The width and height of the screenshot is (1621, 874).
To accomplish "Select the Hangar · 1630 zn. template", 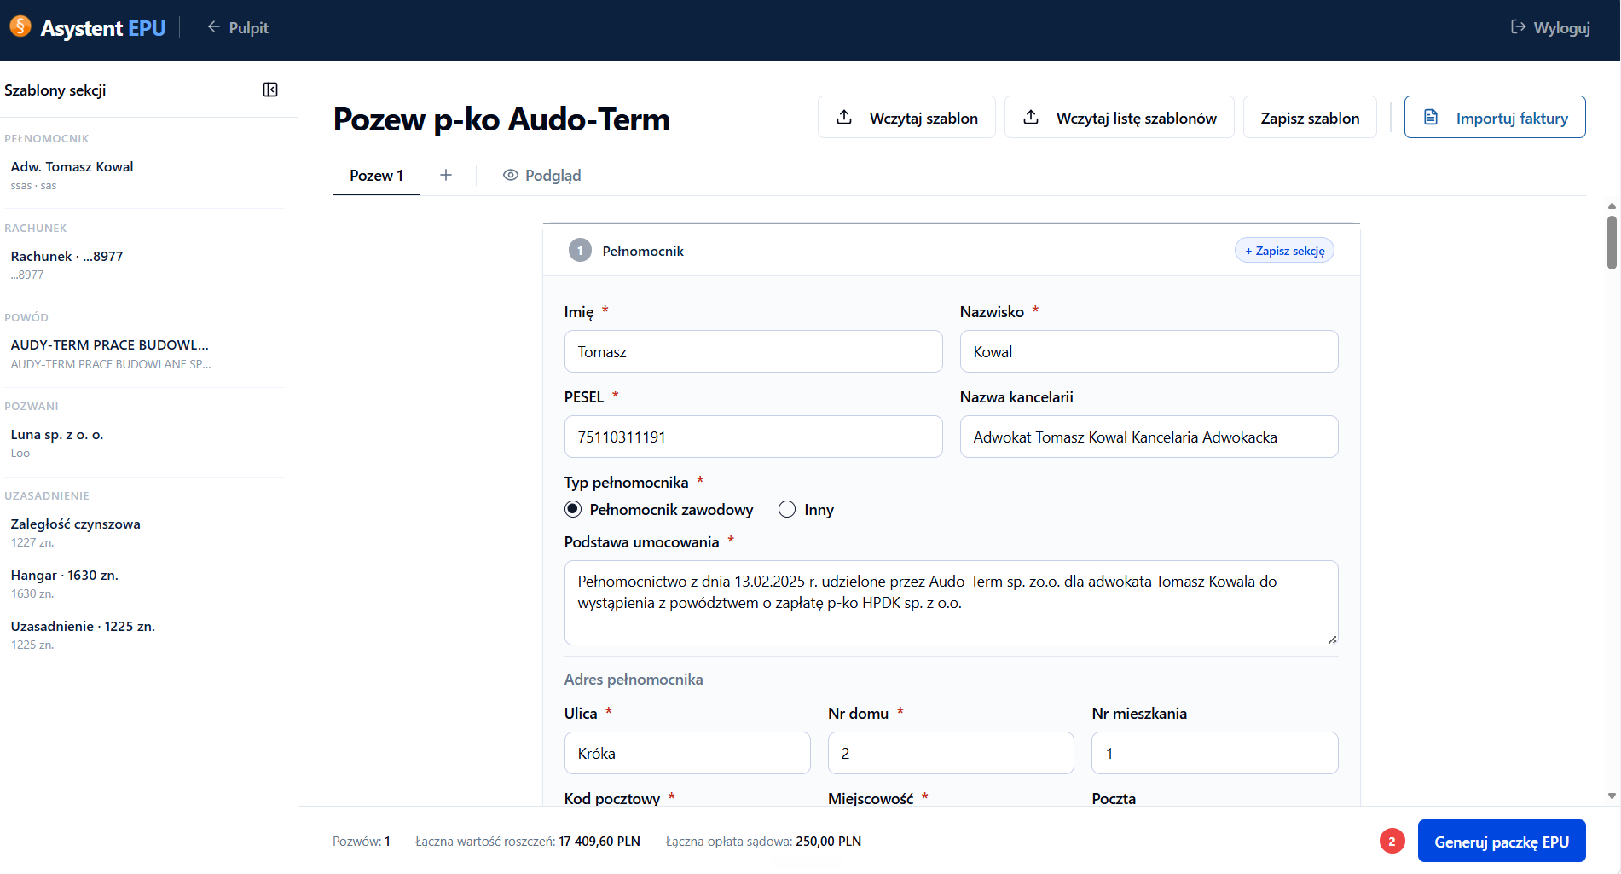I will coord(143,583).
